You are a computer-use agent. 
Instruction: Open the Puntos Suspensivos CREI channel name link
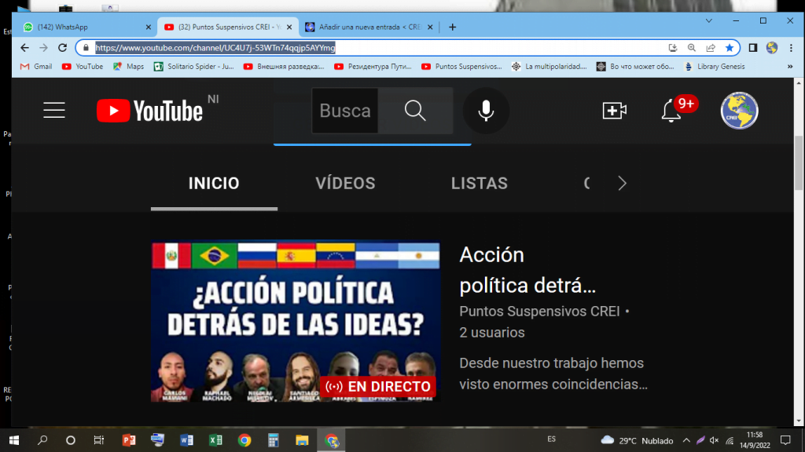point(539,311)
